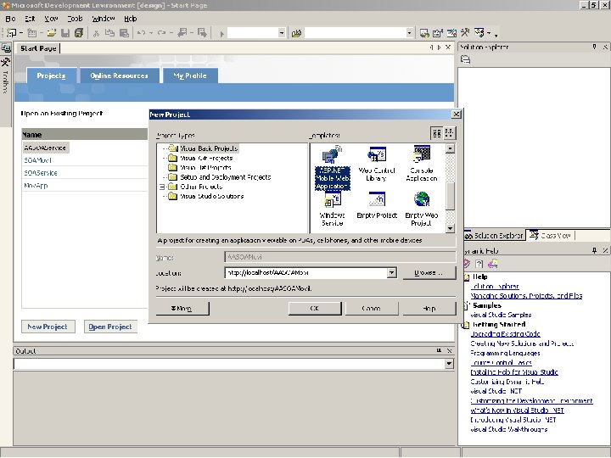
Task: Switch templates to Large Icons view
Action: 437,133
